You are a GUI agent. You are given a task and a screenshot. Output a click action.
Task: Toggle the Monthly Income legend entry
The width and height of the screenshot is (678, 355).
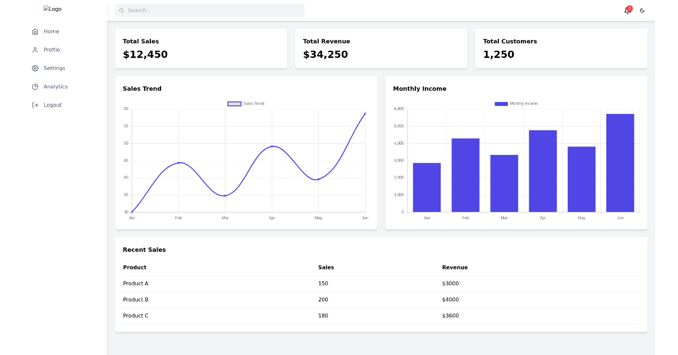517,104
